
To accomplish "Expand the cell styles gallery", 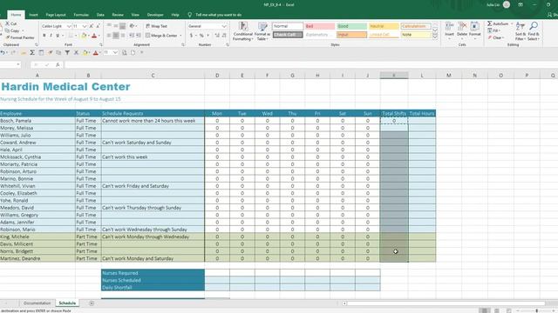I will [435, 37].
